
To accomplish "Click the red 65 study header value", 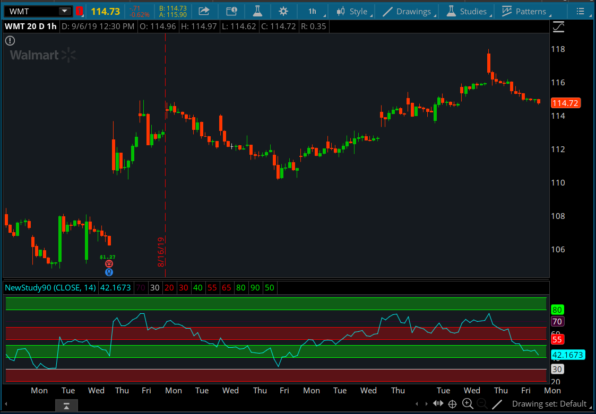I will 226,288.
